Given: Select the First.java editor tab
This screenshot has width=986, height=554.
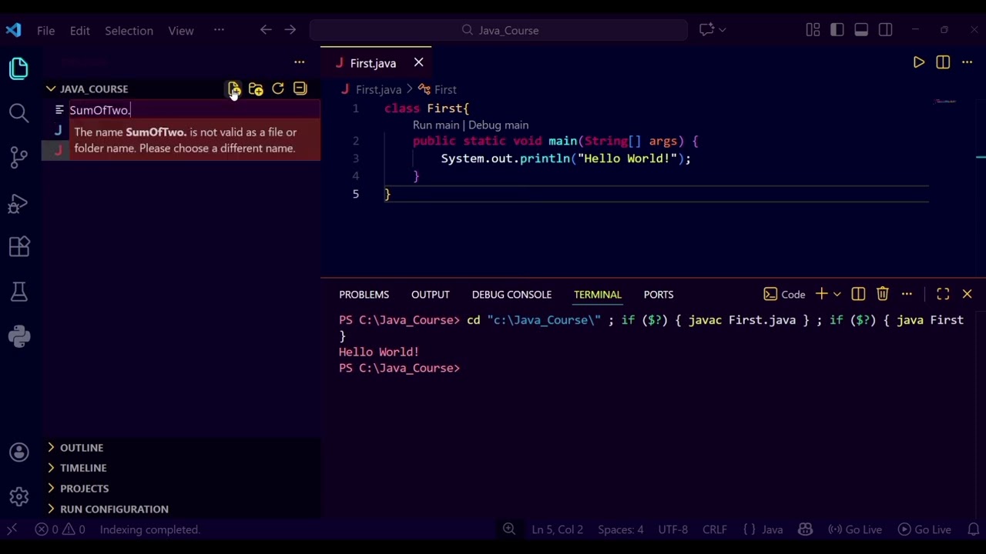Looking at the screenshot, I should (x=373, y=63).
